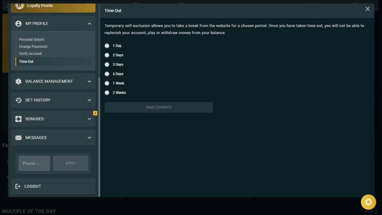Open Change Password
The height and width of the screenshot is (215, 382).
point(33,47)
